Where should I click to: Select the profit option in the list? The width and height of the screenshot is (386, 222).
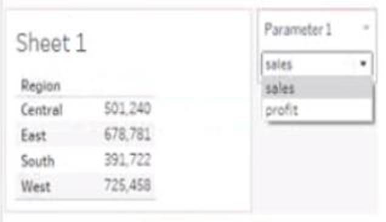coord(317,110)
